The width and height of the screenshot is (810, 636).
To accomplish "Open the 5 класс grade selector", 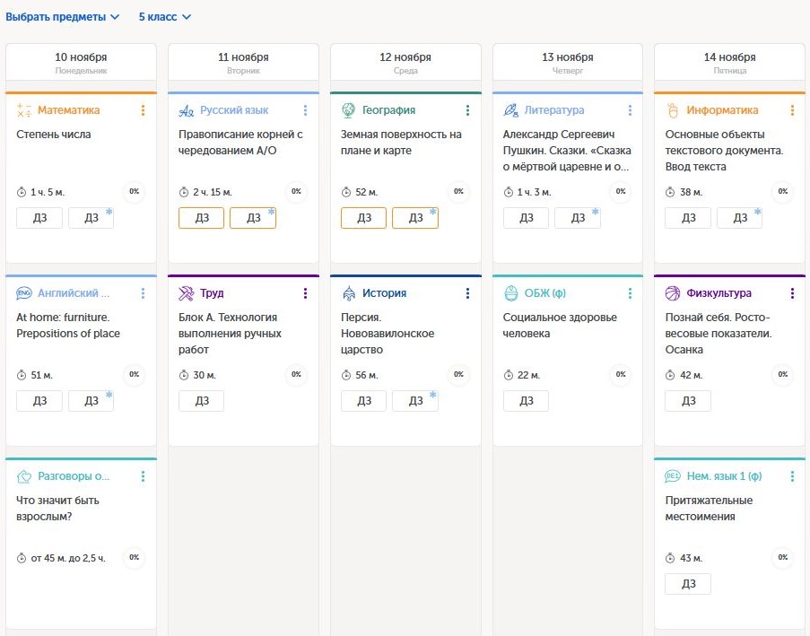I will coord(164,17).
